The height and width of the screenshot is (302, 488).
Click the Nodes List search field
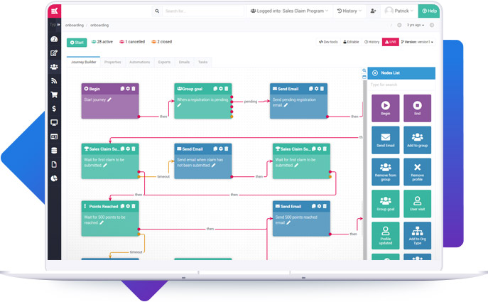(401, 85)
